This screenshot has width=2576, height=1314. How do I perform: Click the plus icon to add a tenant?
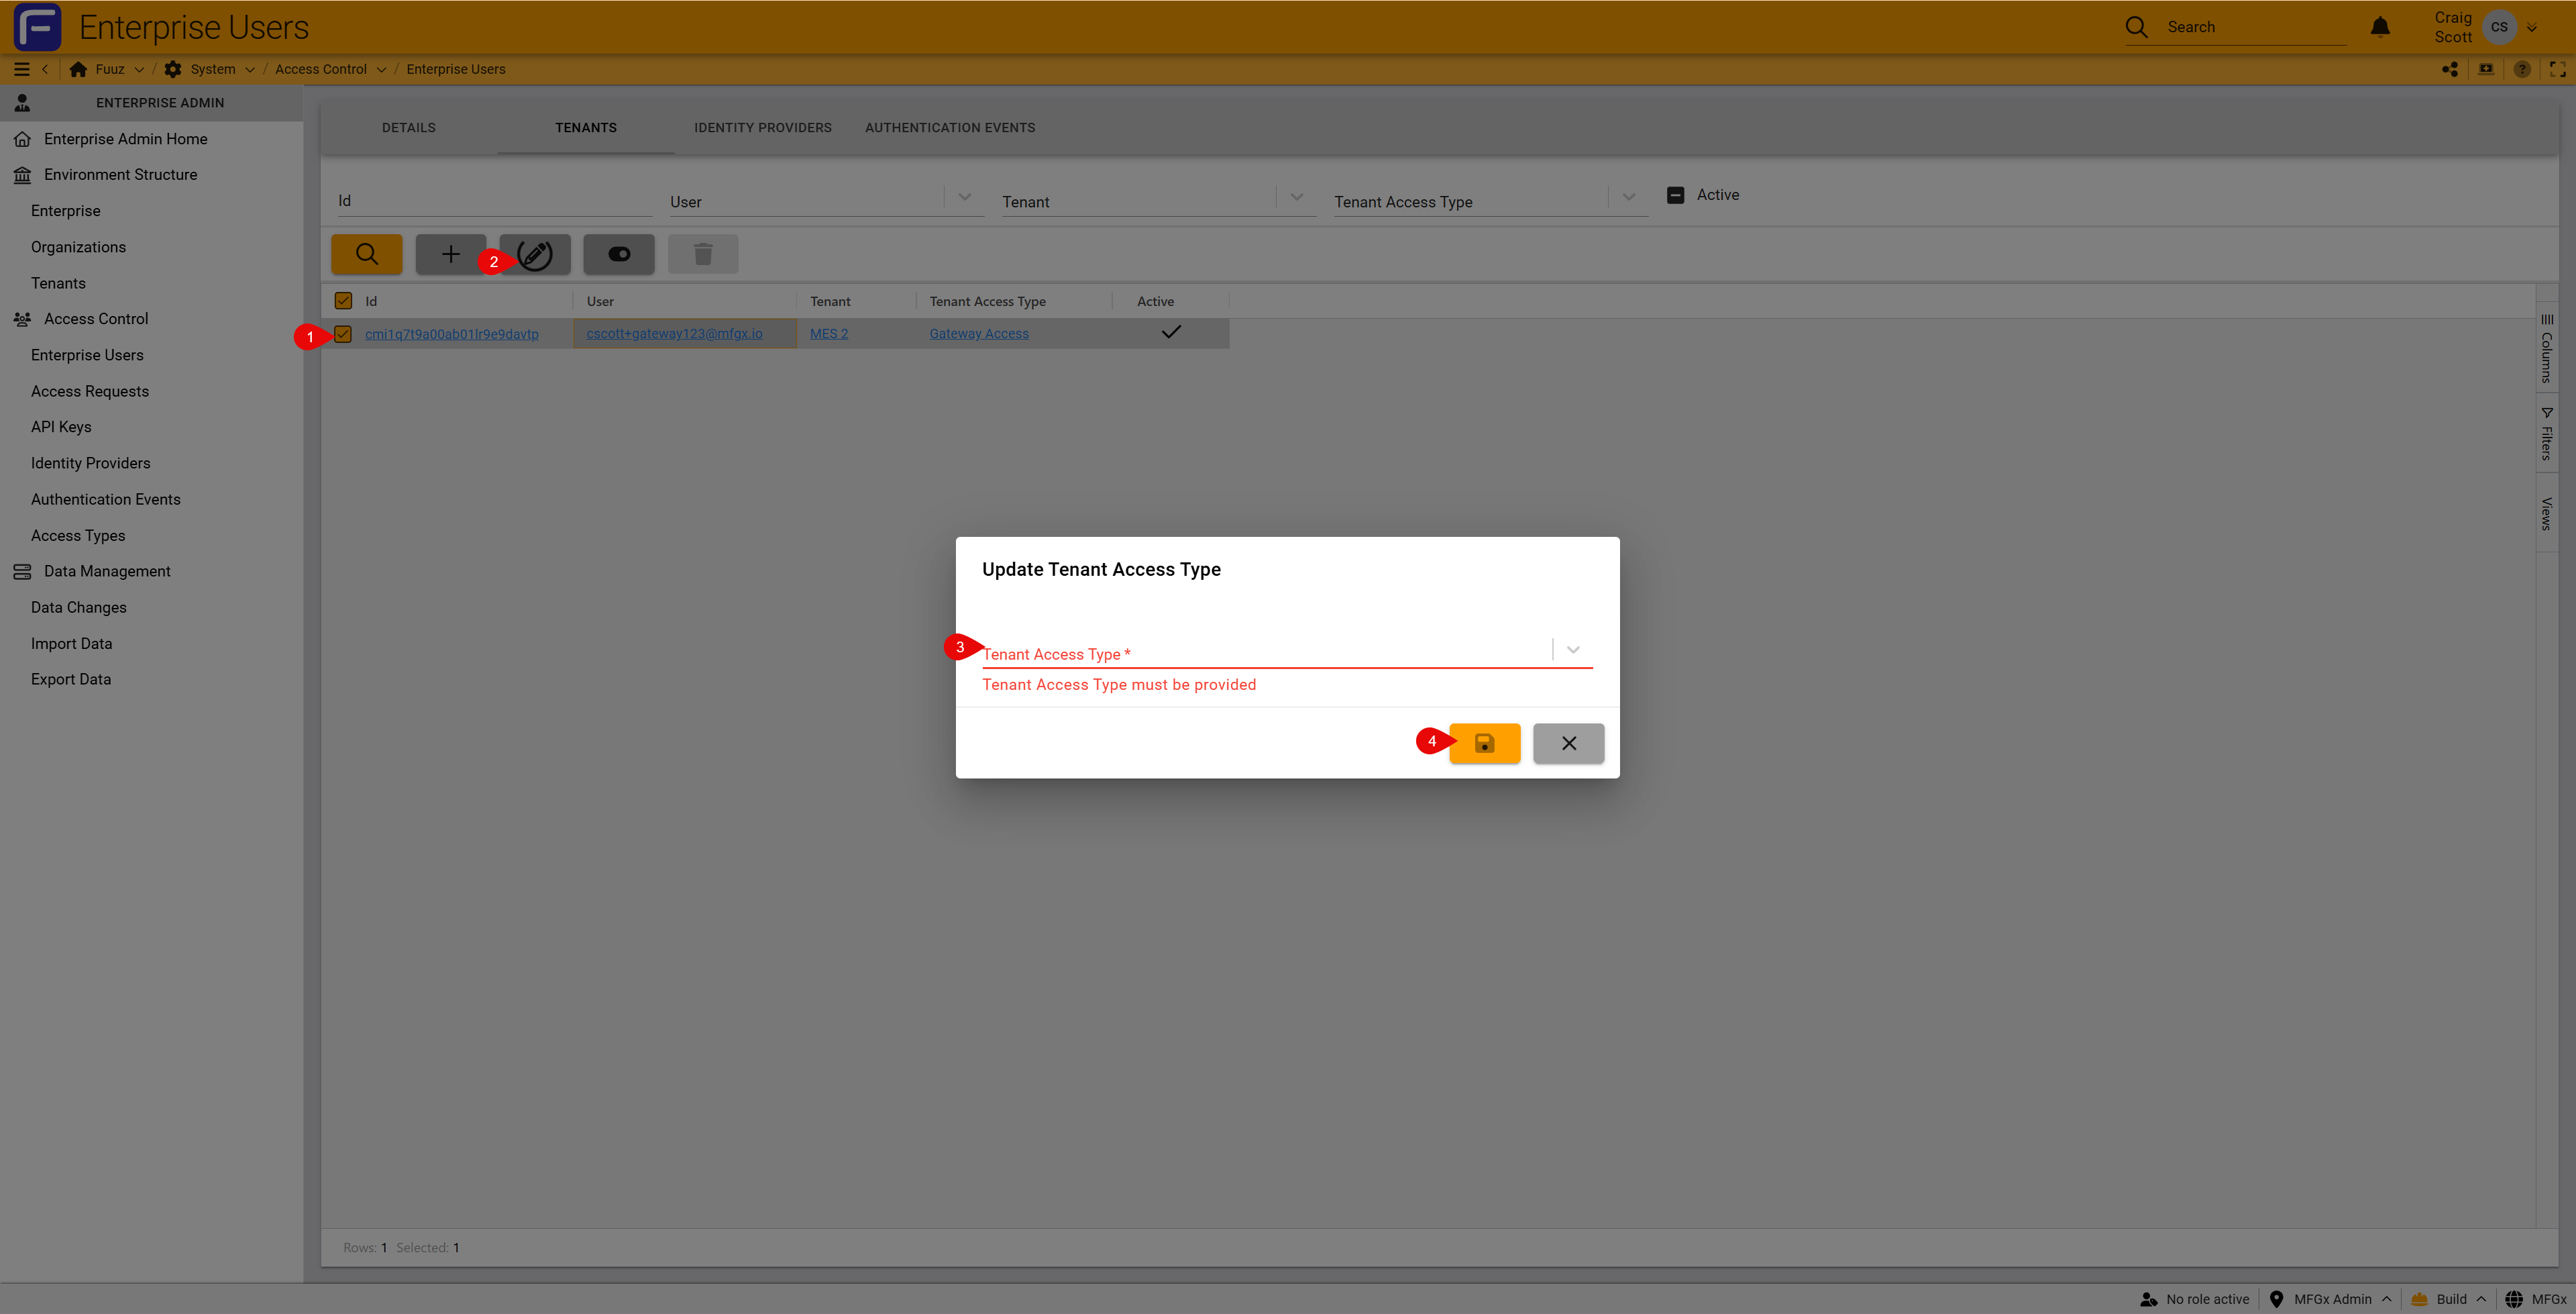[451, 254]
